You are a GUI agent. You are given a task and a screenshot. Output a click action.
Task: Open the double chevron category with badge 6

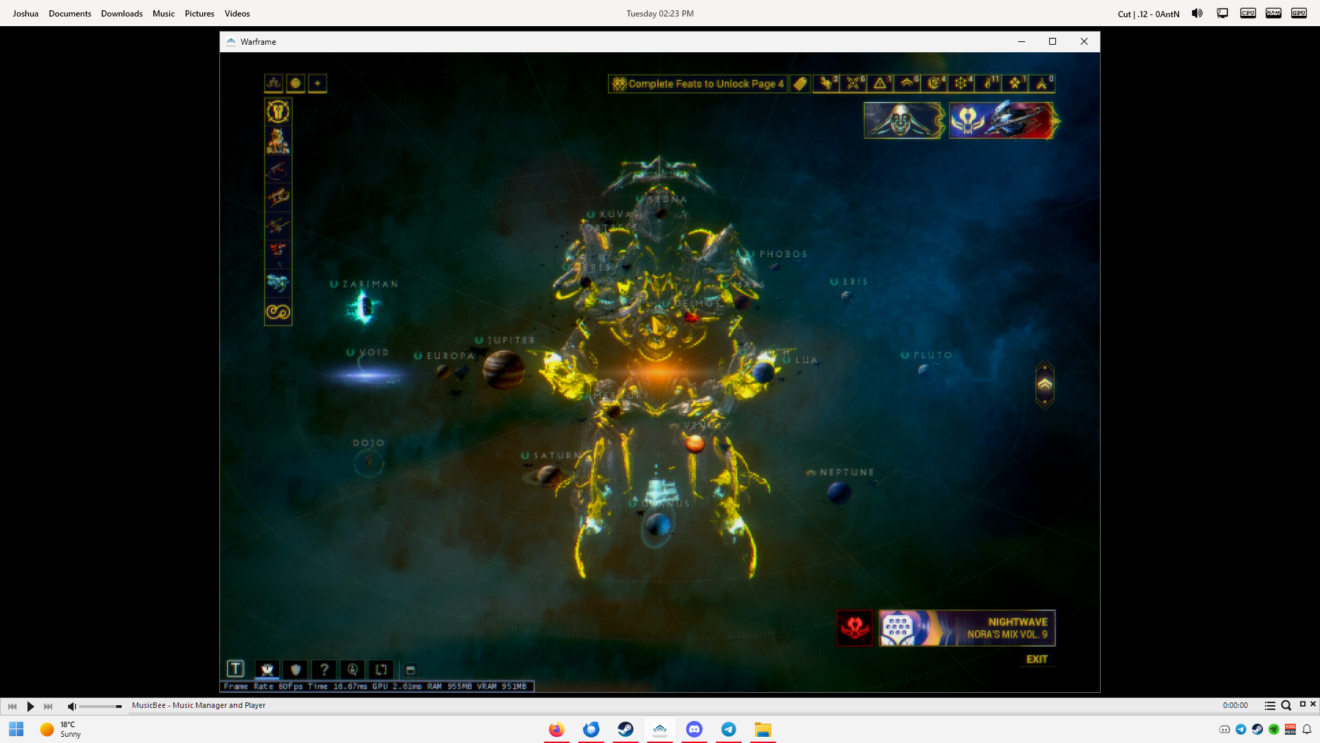[x=907, y=84]
